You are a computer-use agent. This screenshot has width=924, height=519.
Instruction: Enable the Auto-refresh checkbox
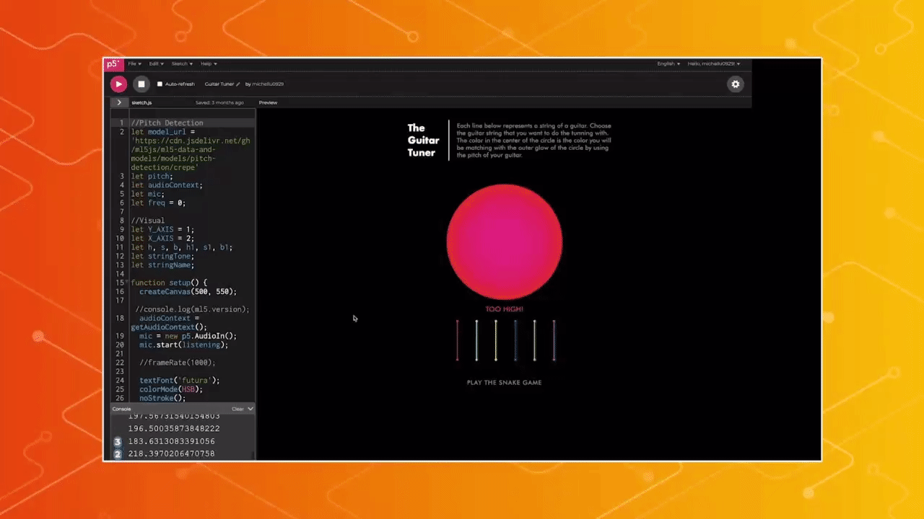[160, 84]
